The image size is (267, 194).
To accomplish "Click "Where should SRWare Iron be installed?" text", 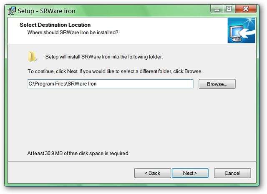I will pos(73,32).
